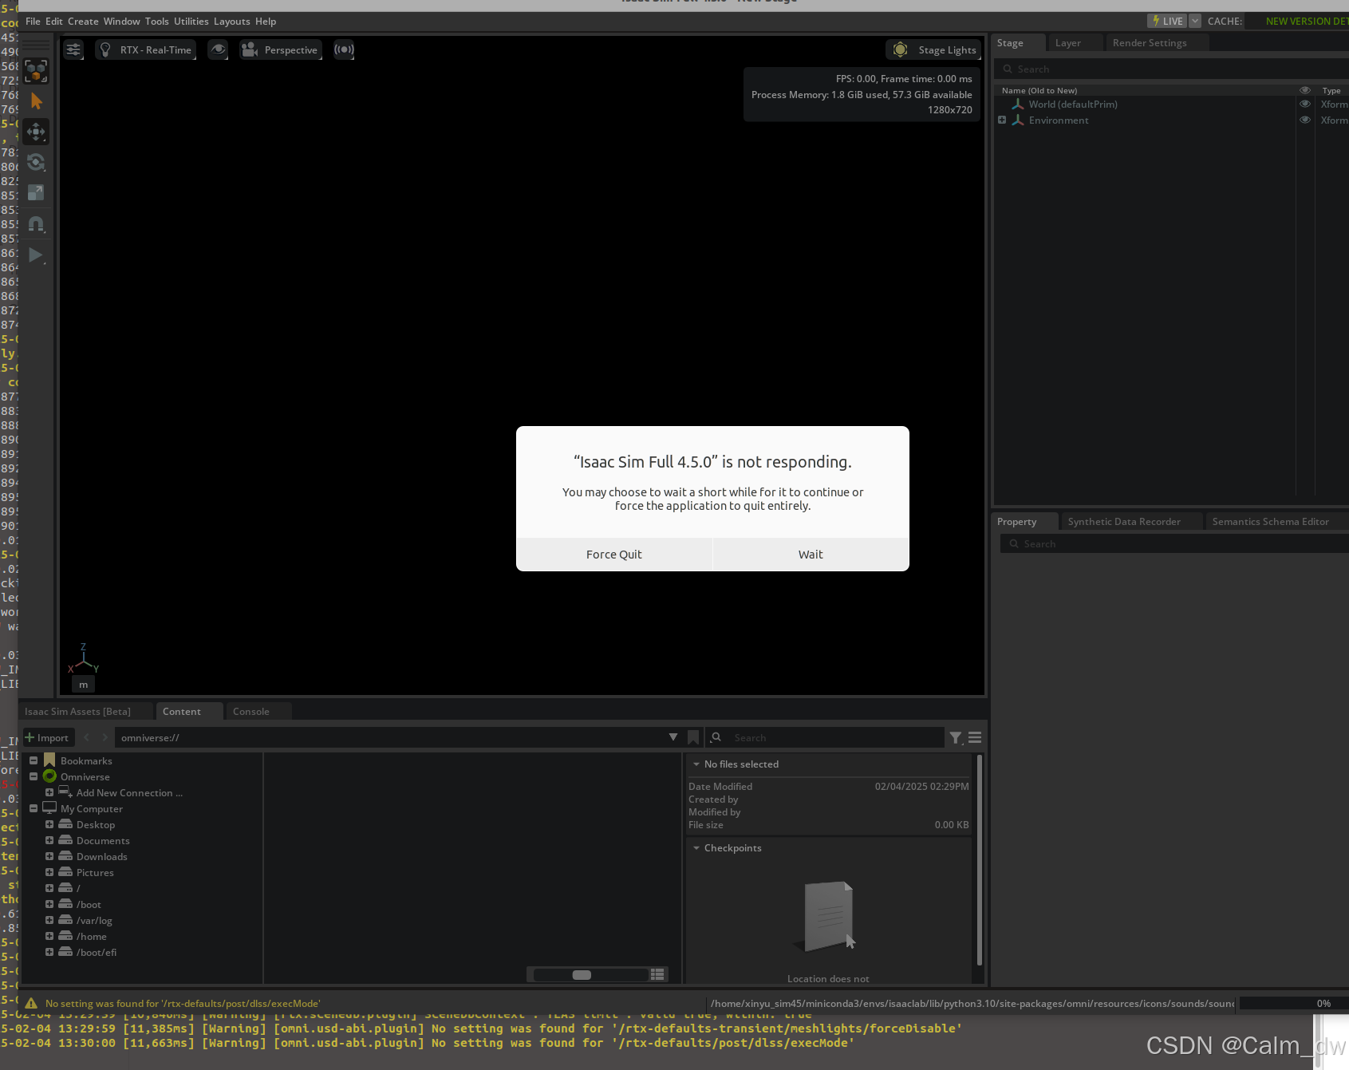Image resolution: width=1349 pixels, height=1070 pixels.
Task: Toggle the LIVE sync button
Action: click(x=1167, y=21)
